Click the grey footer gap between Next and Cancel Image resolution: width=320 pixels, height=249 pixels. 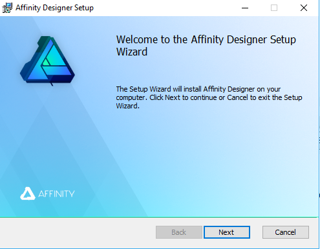pos(256,232)
